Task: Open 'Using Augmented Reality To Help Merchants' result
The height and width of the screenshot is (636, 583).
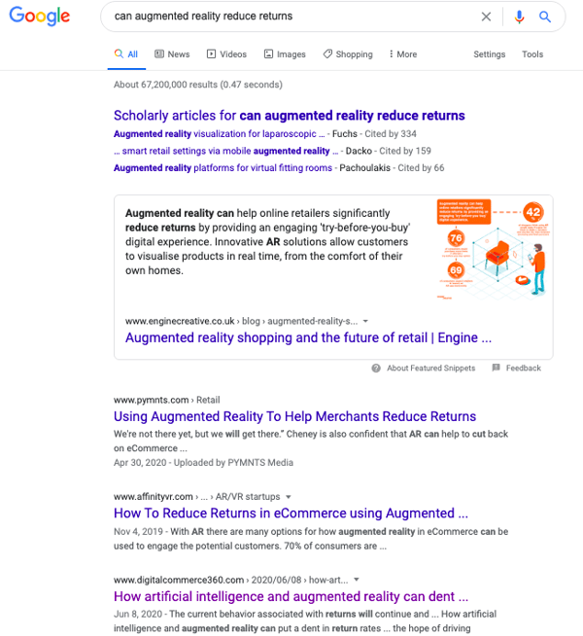Action: click(x=295, y=416)
